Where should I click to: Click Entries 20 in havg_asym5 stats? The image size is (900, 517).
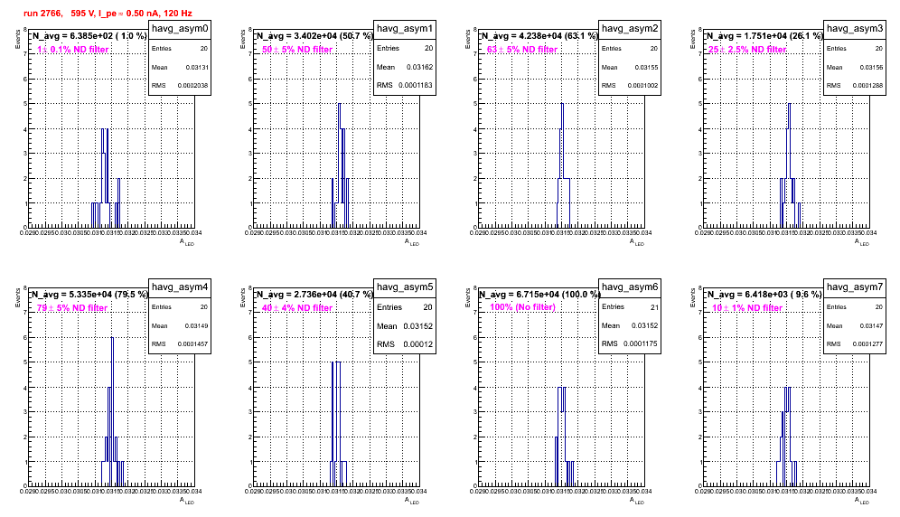pos(405,307)
